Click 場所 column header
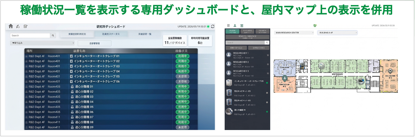This screenshot has height=137, width=415. coord(30,51)
